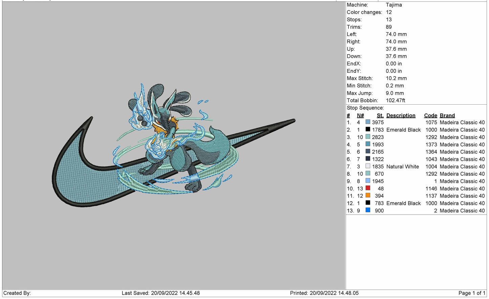Select the teal swatch with code 1373
This screenshot has height=299, width=489.
[368, 144]
